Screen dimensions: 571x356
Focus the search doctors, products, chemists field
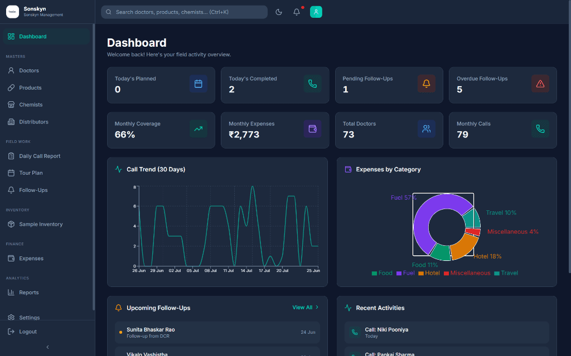(184, 12)
